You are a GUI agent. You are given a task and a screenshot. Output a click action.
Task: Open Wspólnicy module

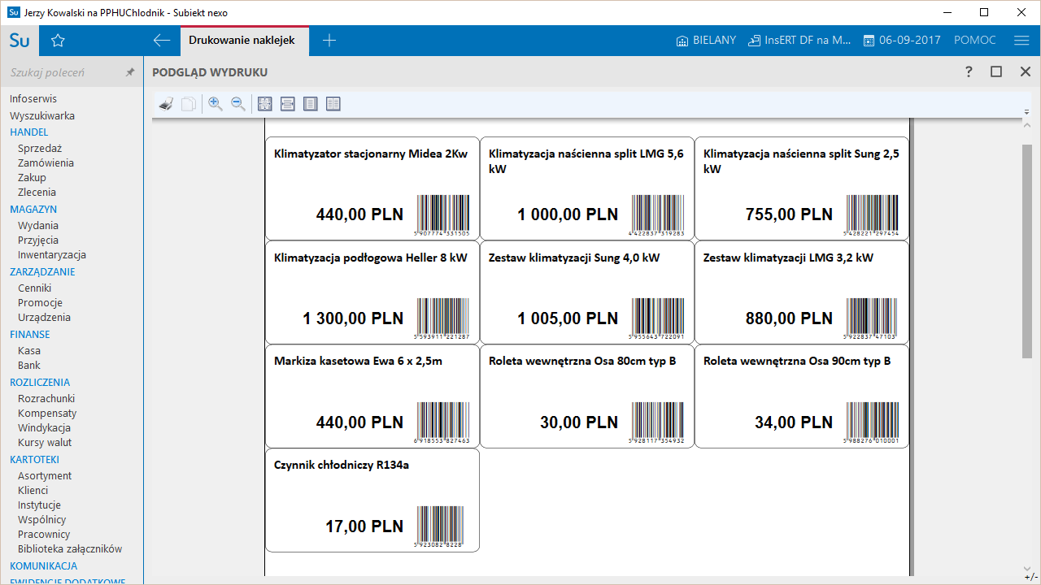42,520
